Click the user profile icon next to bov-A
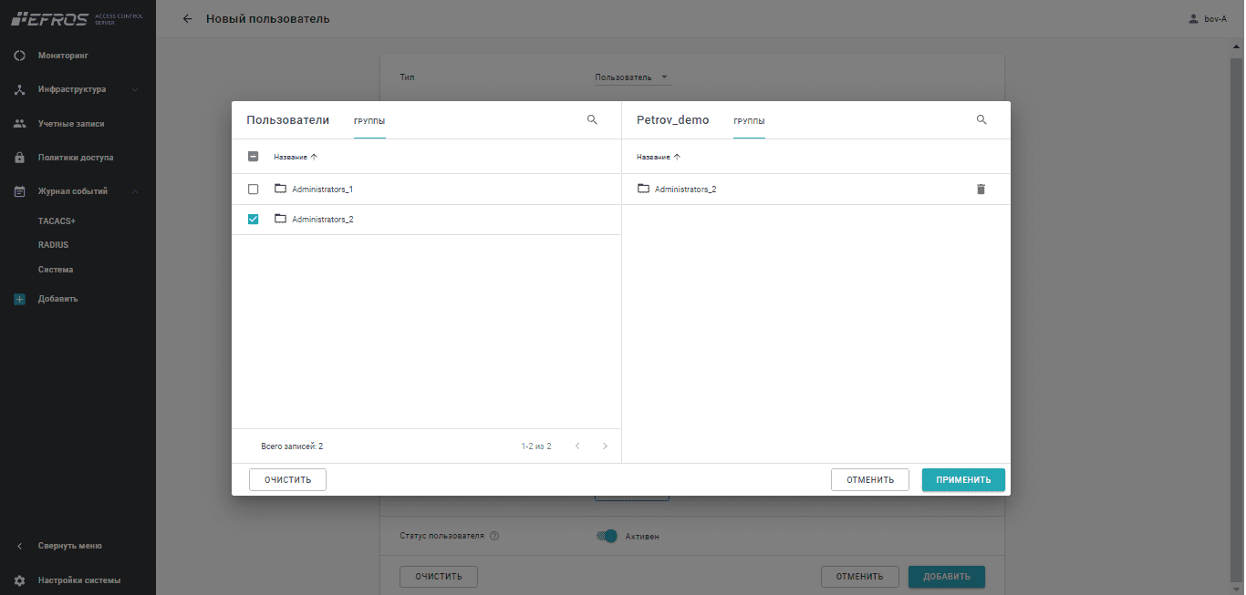This screenshot has width=1246, height=595. tap(1193, 19)
